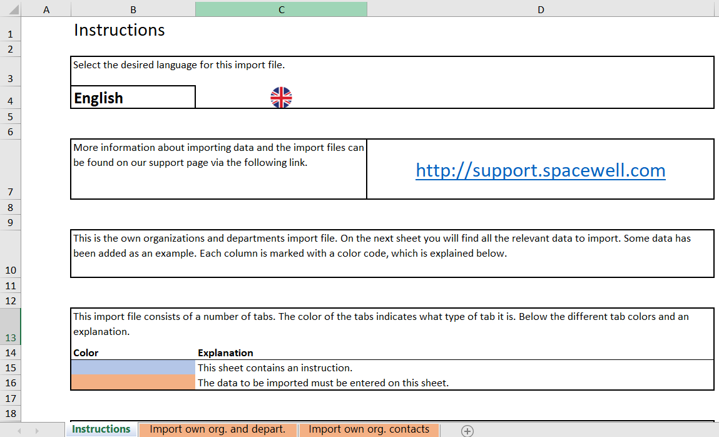Image resolution: width=719 pixels, height=437 pixels.
Task: Click the 'Color' column heading
Action: click(86, 352)
